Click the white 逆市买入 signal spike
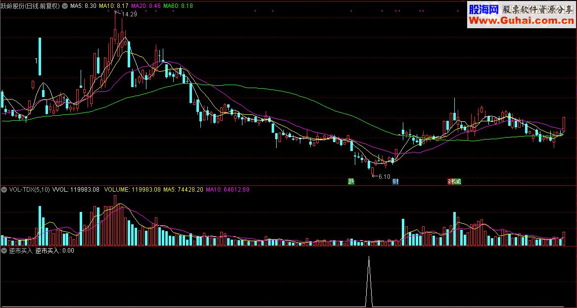 [369, 281]
